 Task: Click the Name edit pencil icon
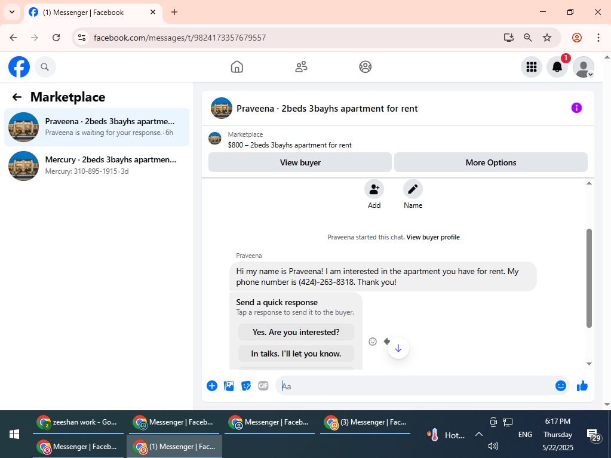click(413, 189)
